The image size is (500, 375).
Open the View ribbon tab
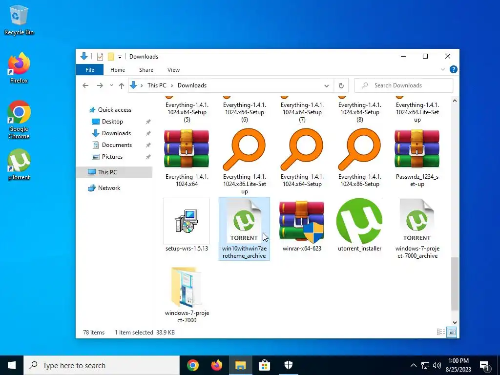[173, 70]
